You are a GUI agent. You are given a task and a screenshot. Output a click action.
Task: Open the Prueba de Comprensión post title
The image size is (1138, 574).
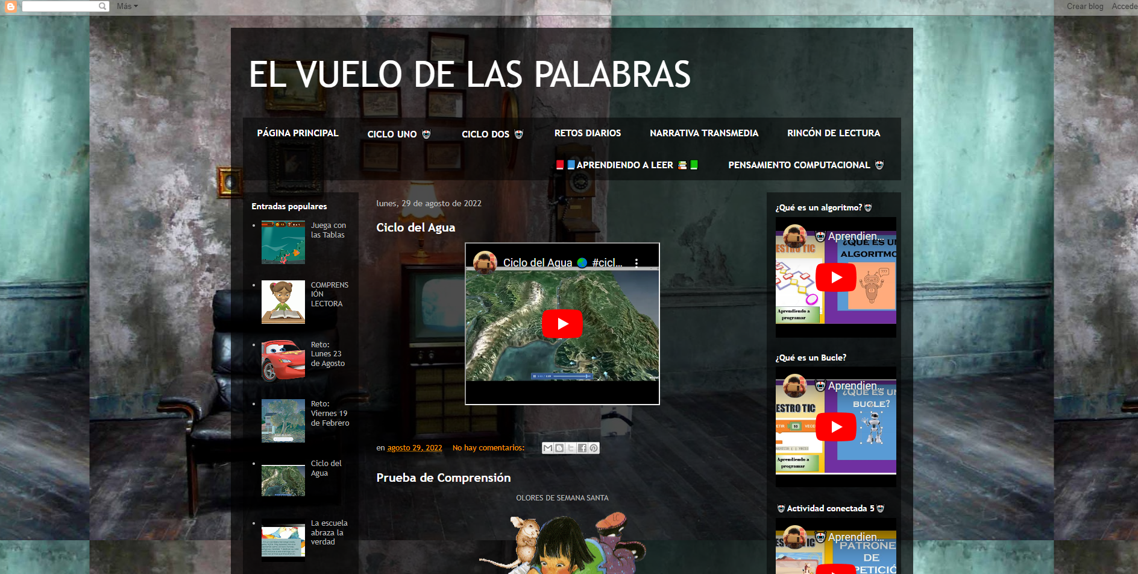click(x=443, y=478)
